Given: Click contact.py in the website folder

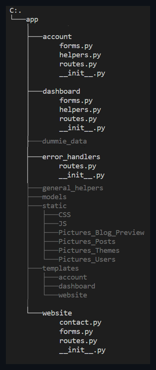Looking at the screenshot, I should [x=80, y=322].
